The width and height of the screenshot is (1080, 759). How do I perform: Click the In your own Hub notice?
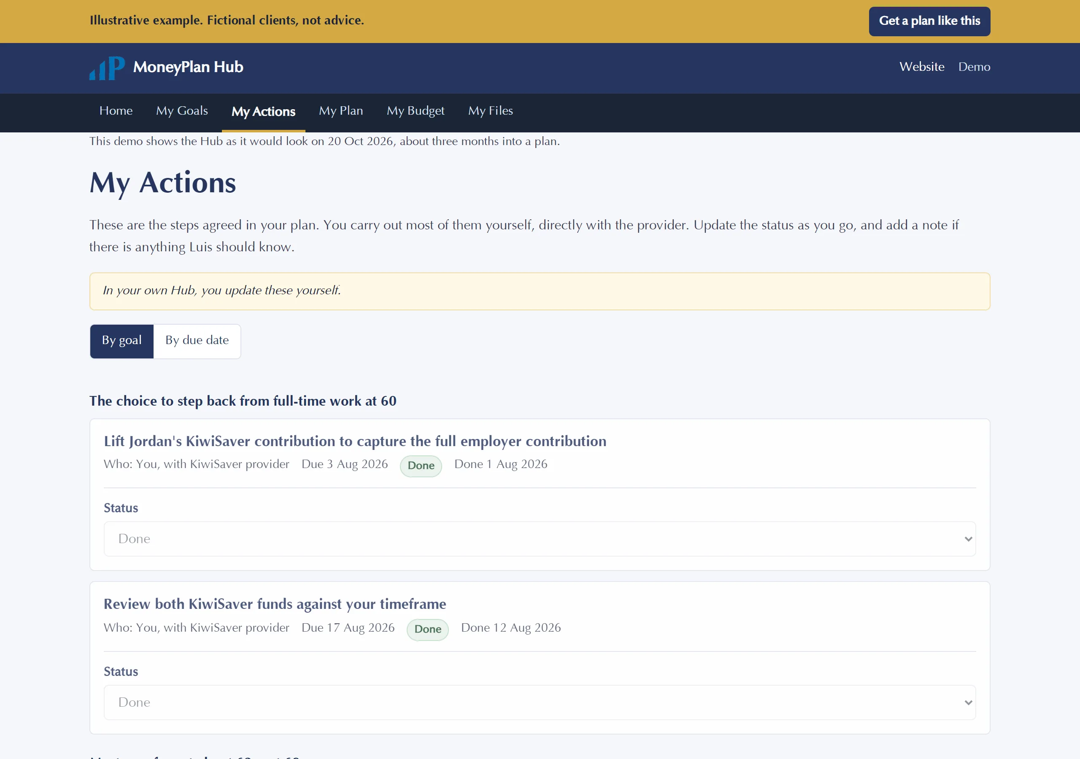(540, 291)
